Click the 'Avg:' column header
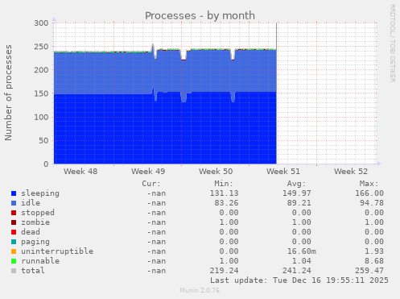The image size is (400, 299). [x=296, y=184]
